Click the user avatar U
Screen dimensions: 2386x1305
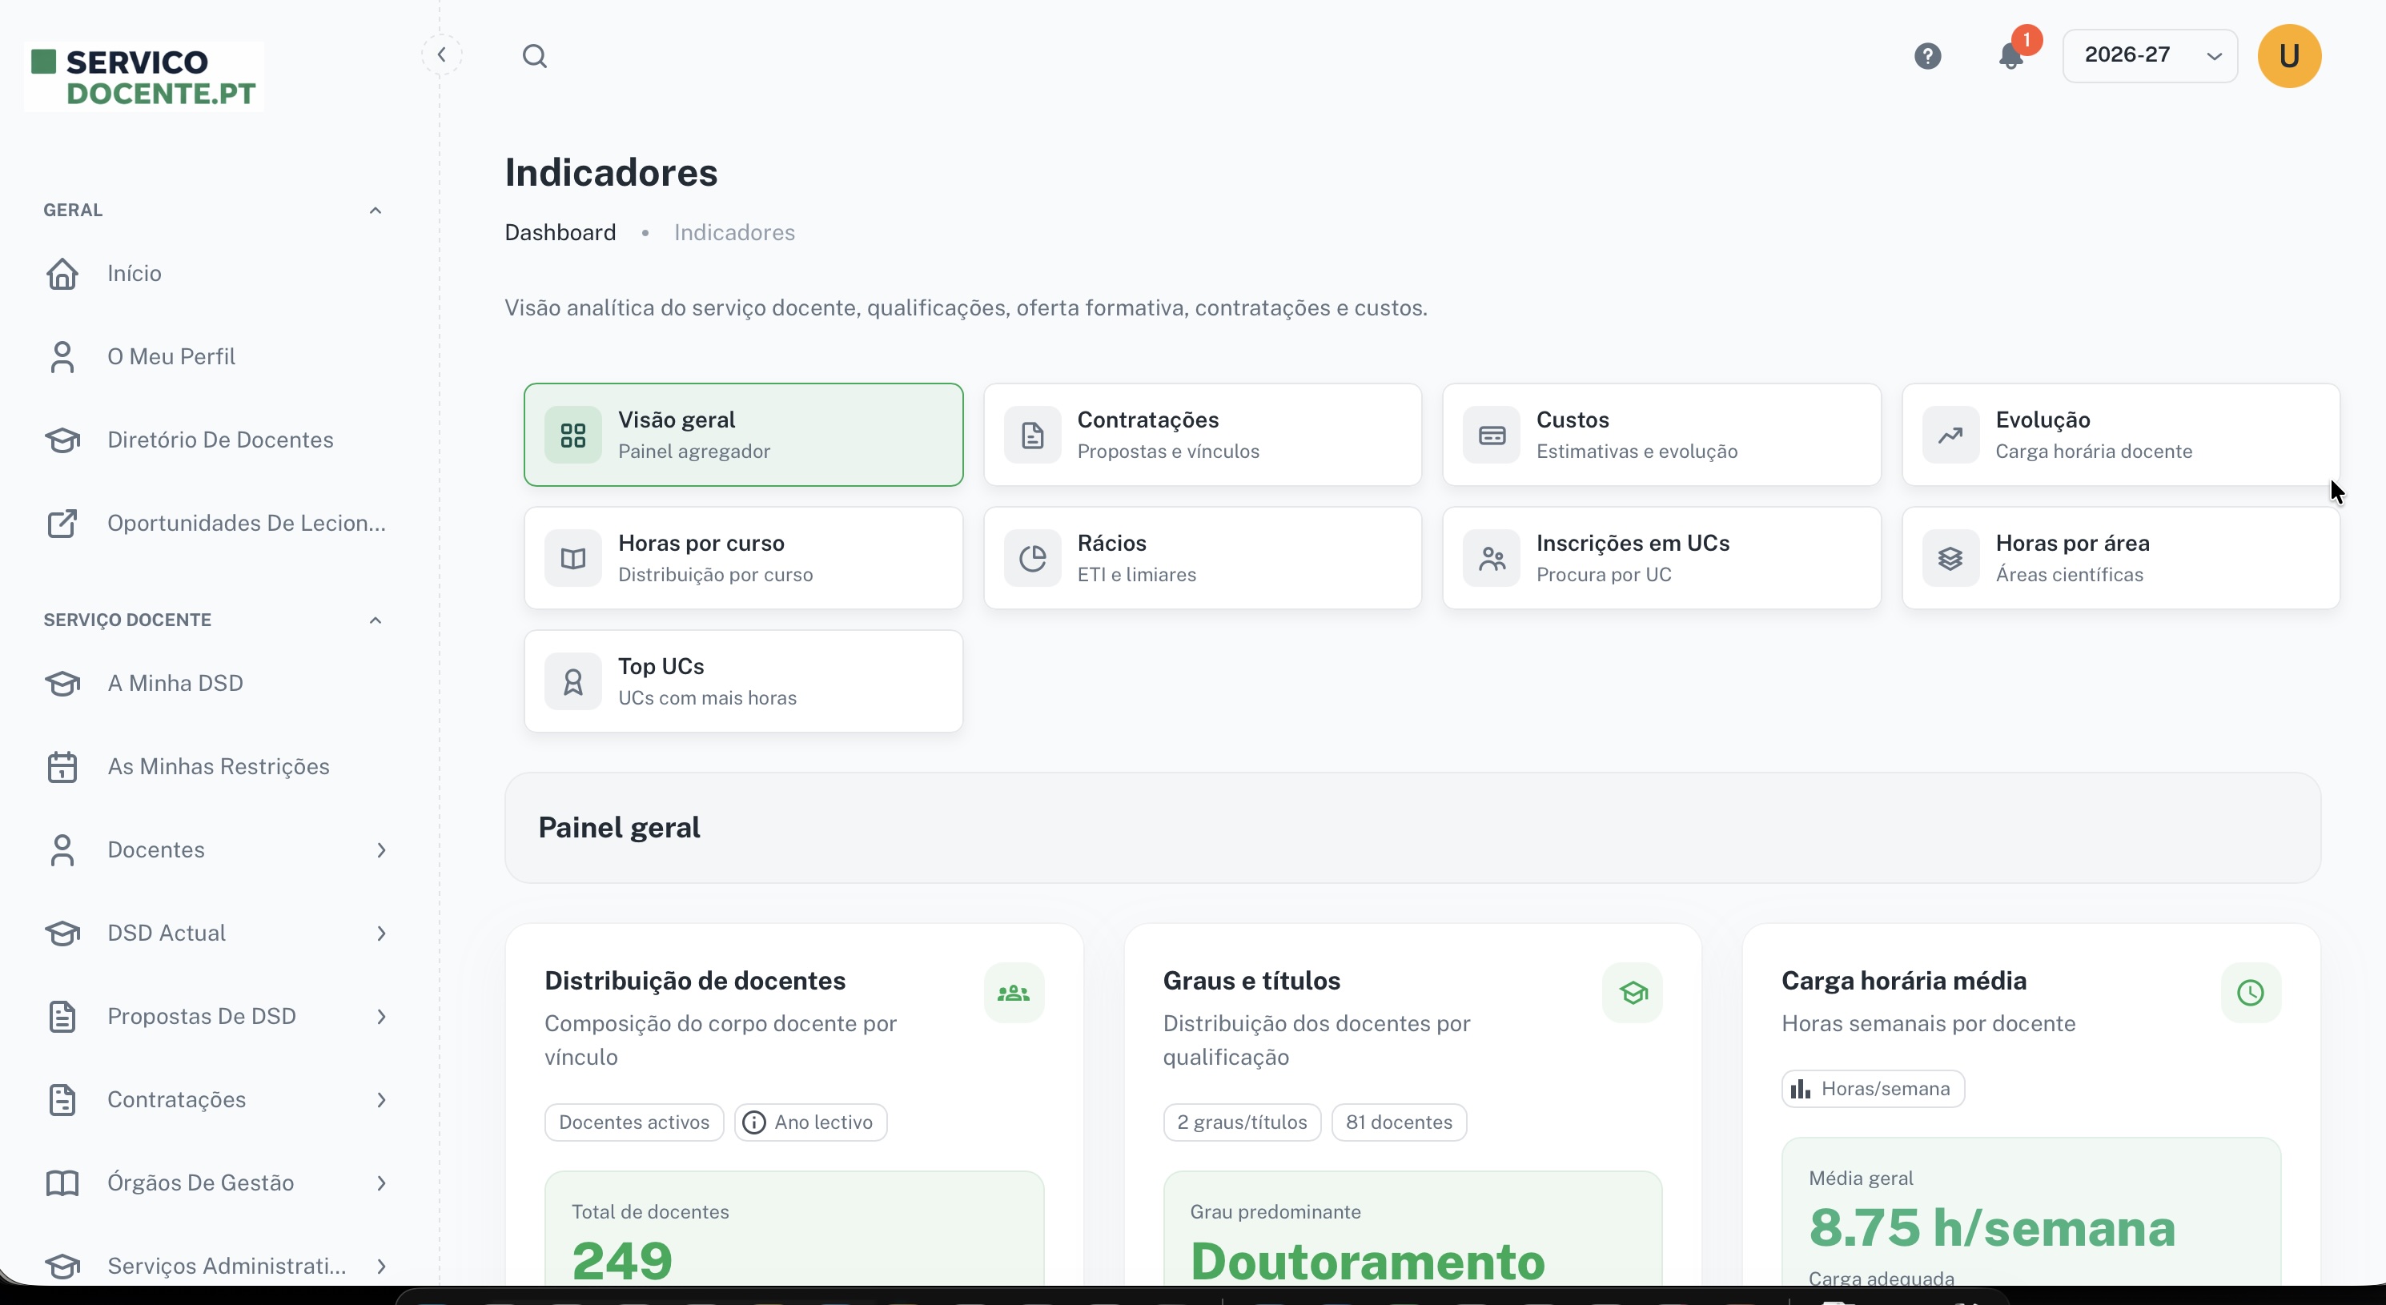point(2289,55)
